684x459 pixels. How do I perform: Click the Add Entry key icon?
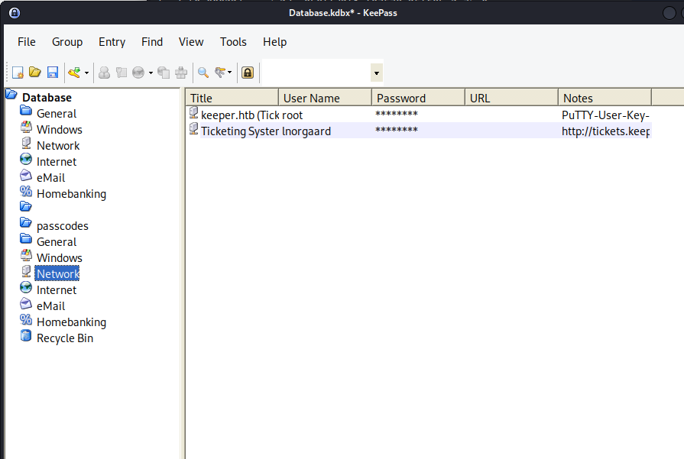pos(75,73)
